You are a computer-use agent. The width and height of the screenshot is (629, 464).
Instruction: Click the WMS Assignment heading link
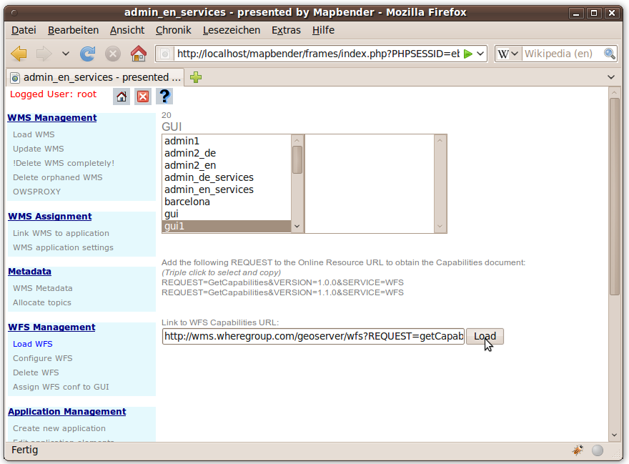tap(50, 217)
